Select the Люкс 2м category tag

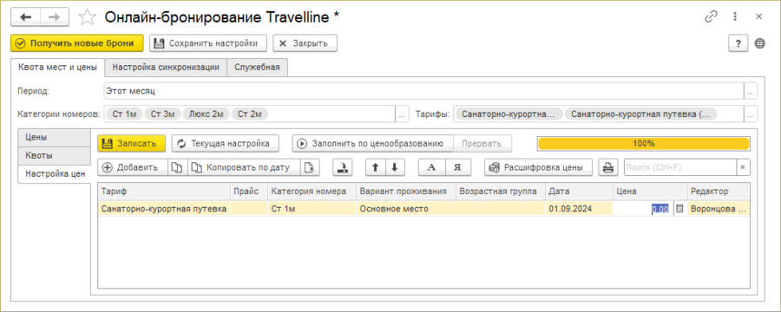(207, 114)
